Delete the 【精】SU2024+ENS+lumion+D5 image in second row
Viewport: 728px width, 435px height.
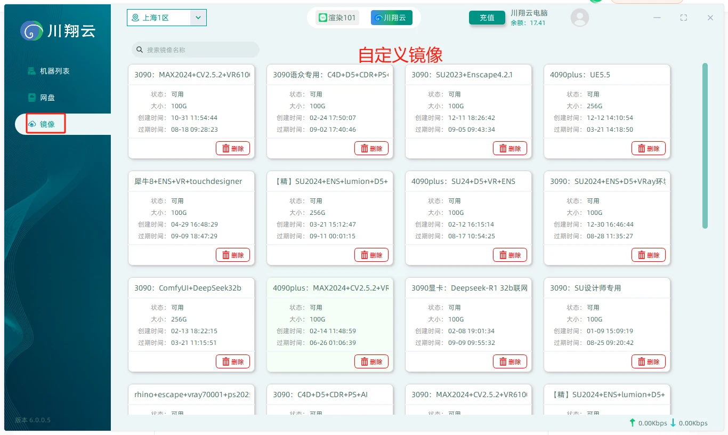(x=371, y=255)
